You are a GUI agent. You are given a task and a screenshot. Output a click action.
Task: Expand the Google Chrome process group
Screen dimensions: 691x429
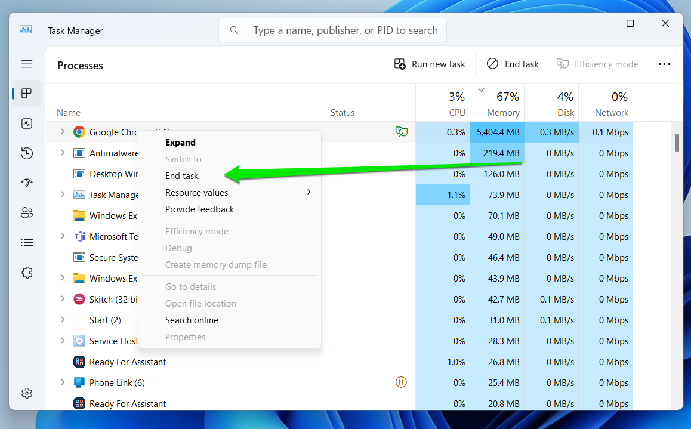click(x=63, y=132)
